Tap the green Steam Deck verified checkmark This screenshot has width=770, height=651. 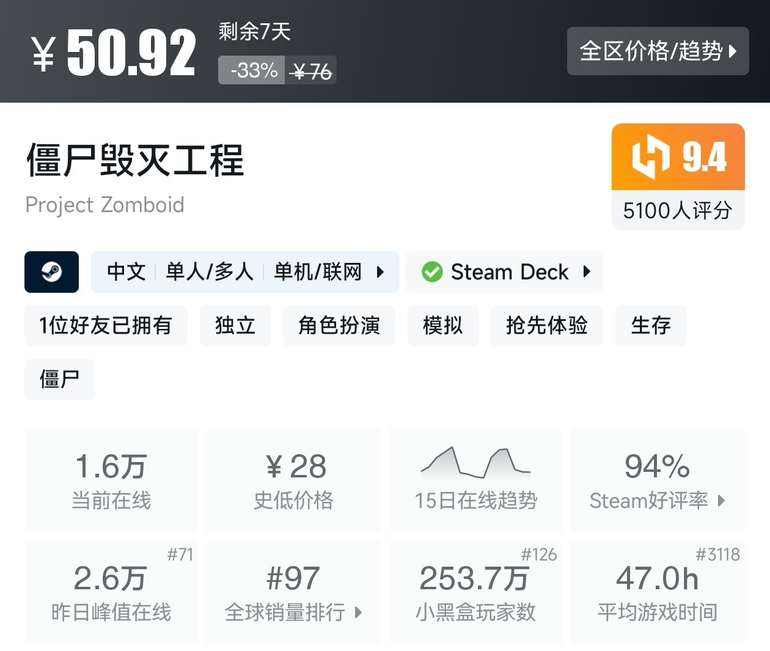point(432,272)
